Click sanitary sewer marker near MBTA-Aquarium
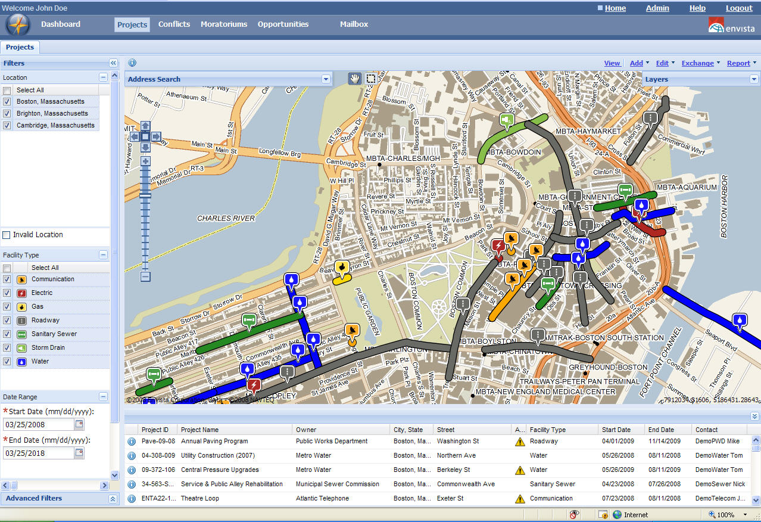761x522 pixels. coord(625,191)
